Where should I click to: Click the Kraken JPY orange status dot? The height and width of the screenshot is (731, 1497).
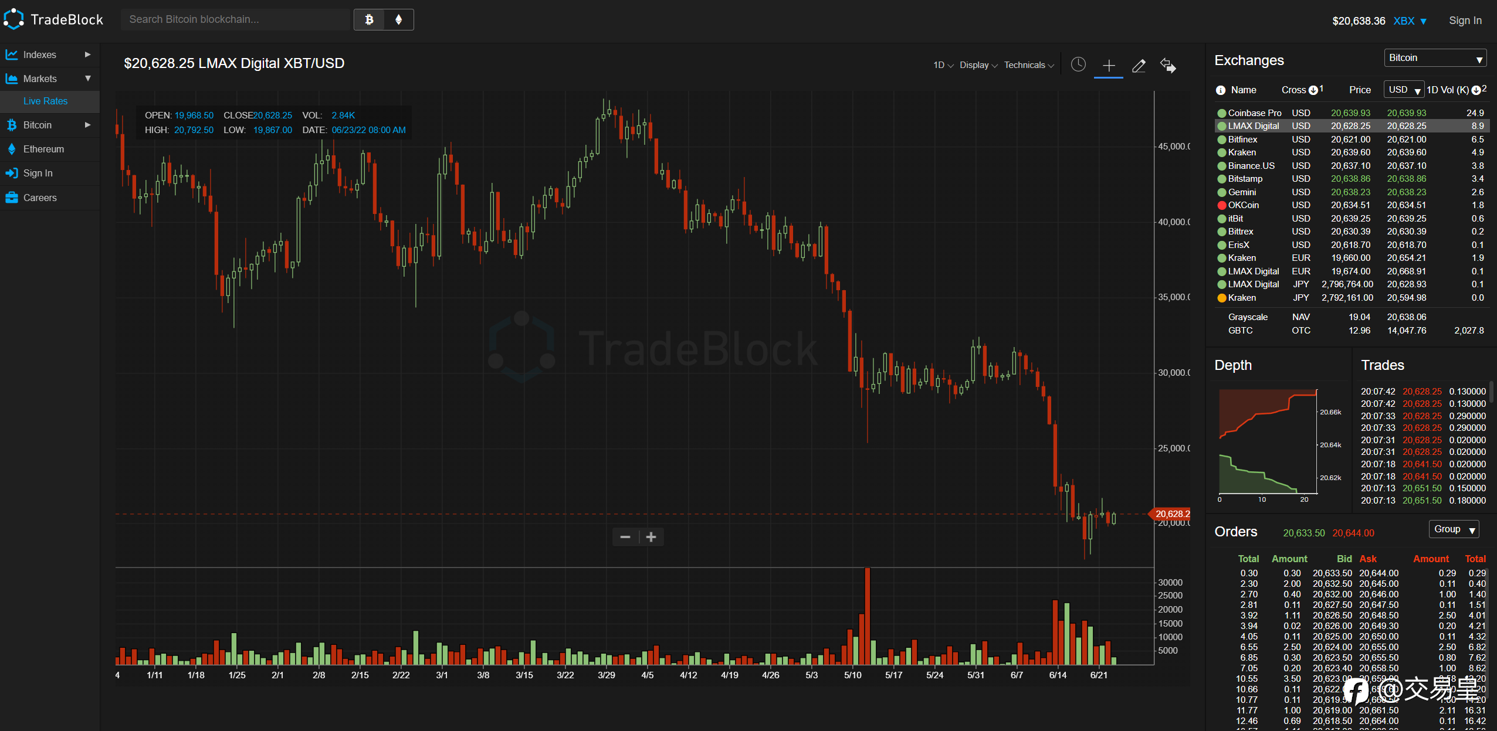[1222, 298]
